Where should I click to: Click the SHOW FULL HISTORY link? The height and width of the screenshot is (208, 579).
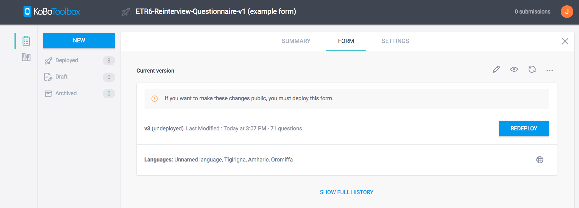[x=347, y=192]
